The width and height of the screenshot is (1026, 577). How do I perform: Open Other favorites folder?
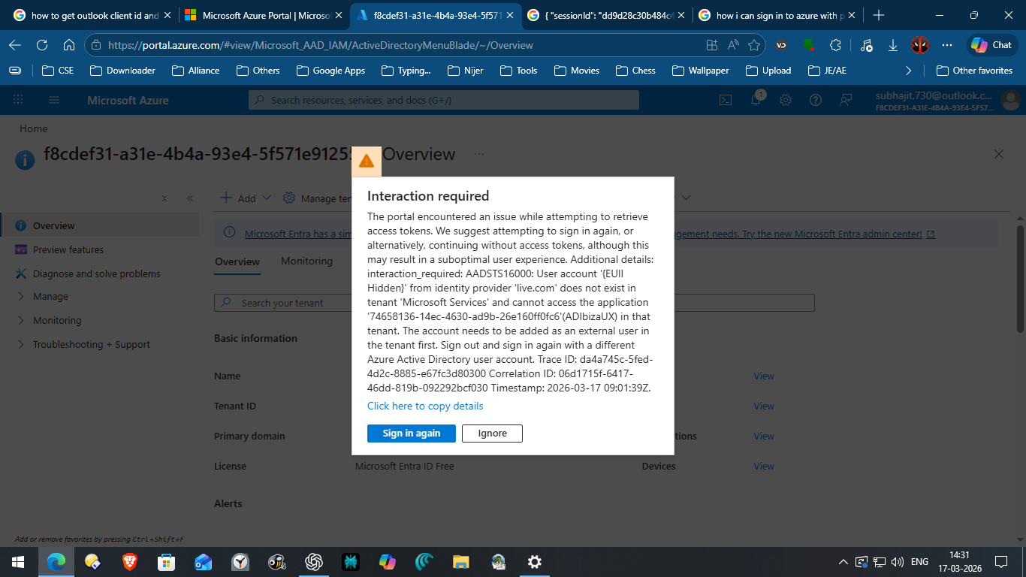click(x=974, y=71)
